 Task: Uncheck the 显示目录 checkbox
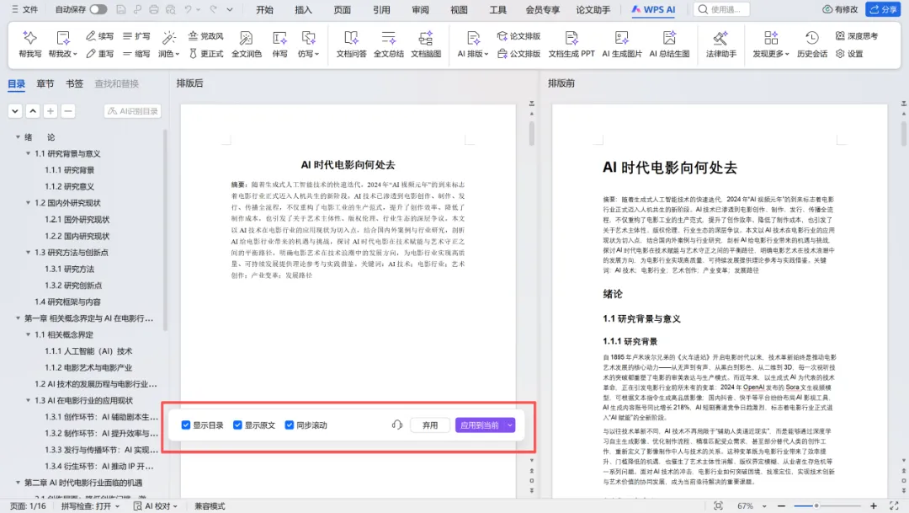tap(186, 425)
